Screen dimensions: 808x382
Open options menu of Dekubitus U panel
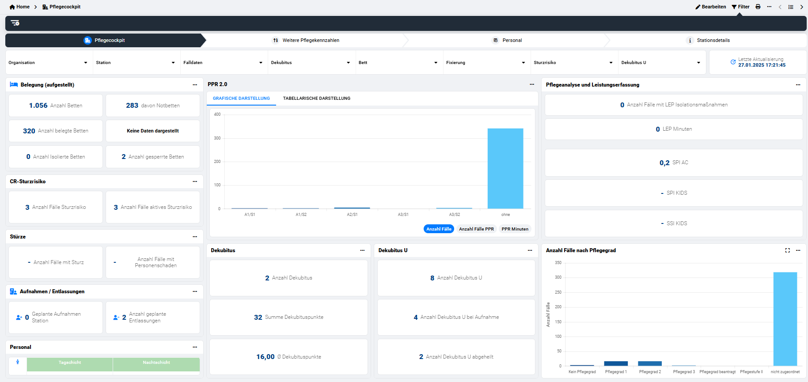point(530,250)
